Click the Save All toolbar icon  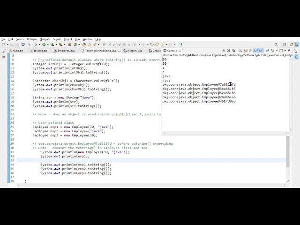[17, 45]
